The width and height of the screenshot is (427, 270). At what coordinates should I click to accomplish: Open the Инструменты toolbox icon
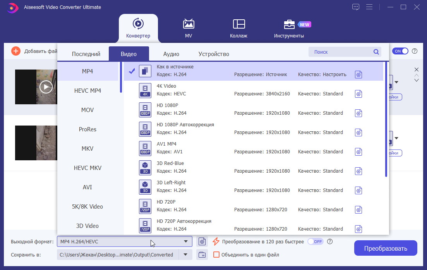289,24
